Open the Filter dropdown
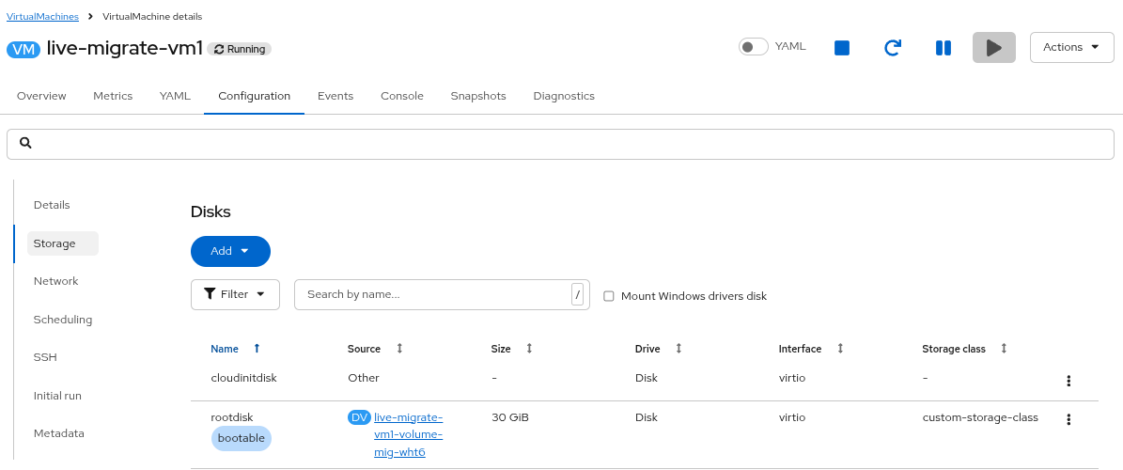 click(x=235, y=294)
